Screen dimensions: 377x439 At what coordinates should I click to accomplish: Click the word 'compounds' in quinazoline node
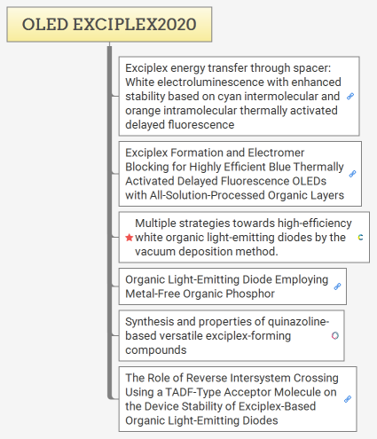click(x=156, y=350)
